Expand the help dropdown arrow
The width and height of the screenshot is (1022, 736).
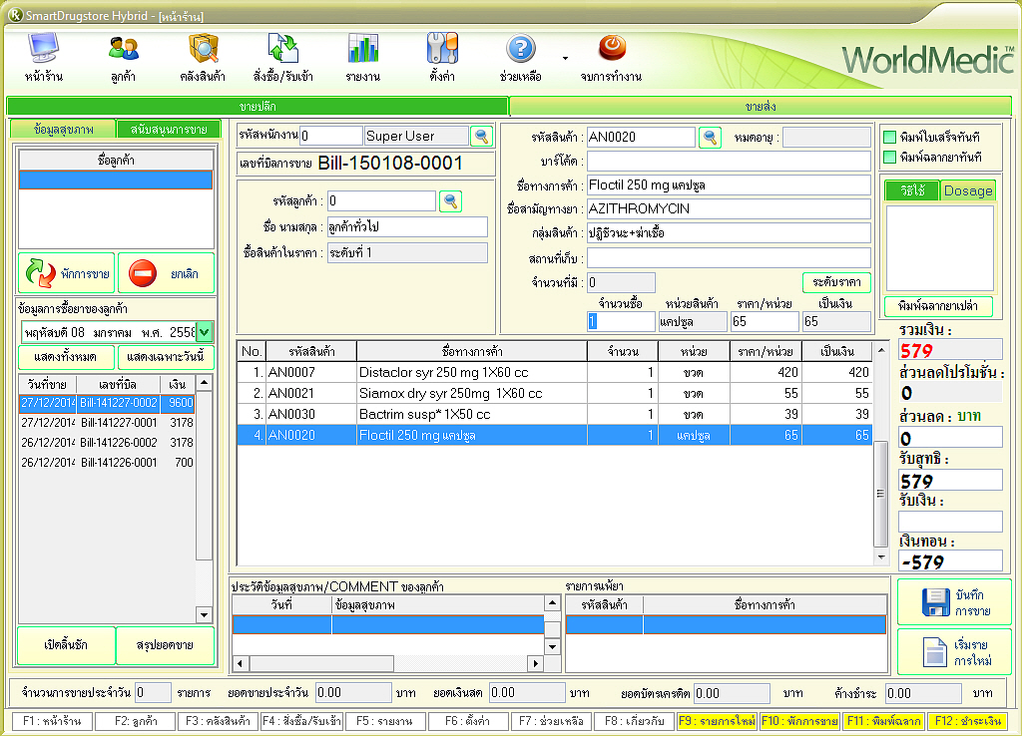click(565, 58)
